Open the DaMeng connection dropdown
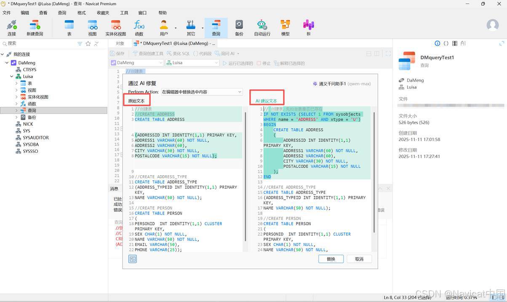The width and height of the screenshot is (507, 302). (x=136, y=63)
